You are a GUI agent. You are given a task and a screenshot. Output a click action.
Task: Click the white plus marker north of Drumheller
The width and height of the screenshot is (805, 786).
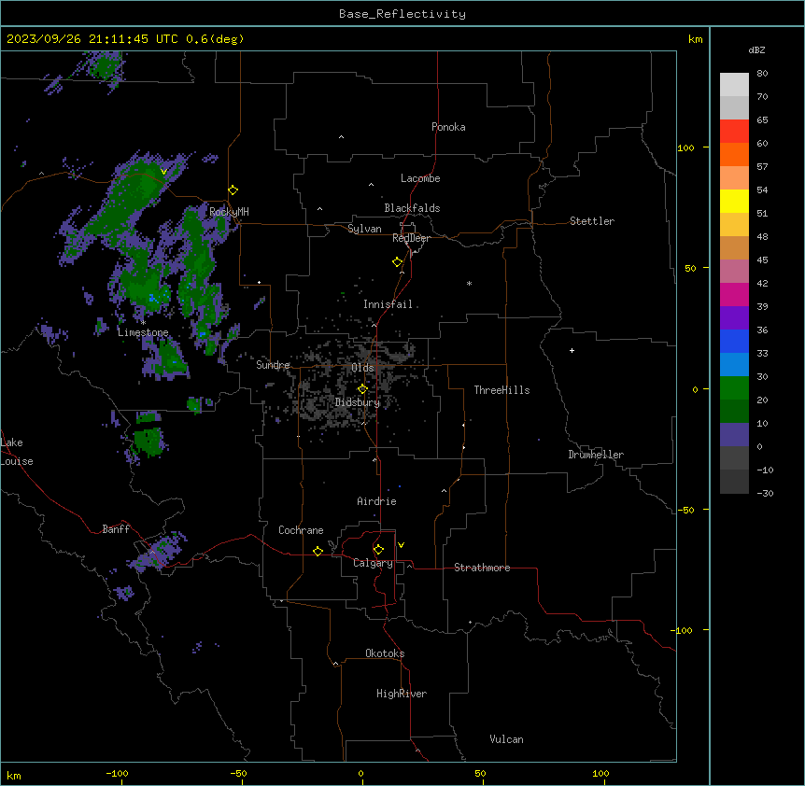(x=572, y=350)
